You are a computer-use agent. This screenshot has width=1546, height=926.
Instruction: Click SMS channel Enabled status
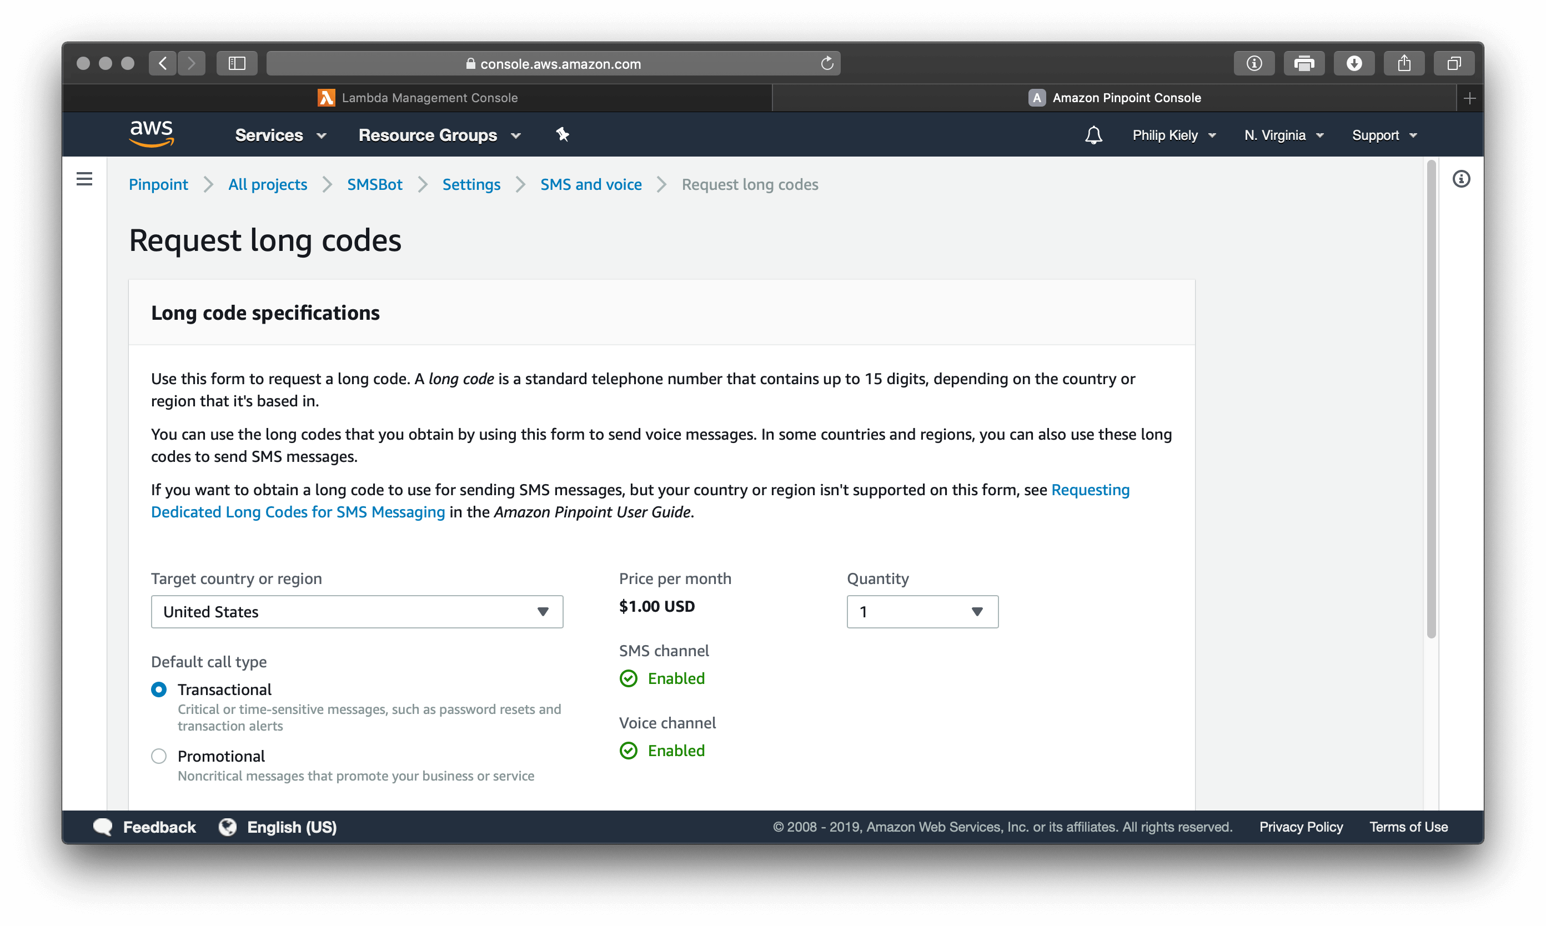click(x=662, y=678)
